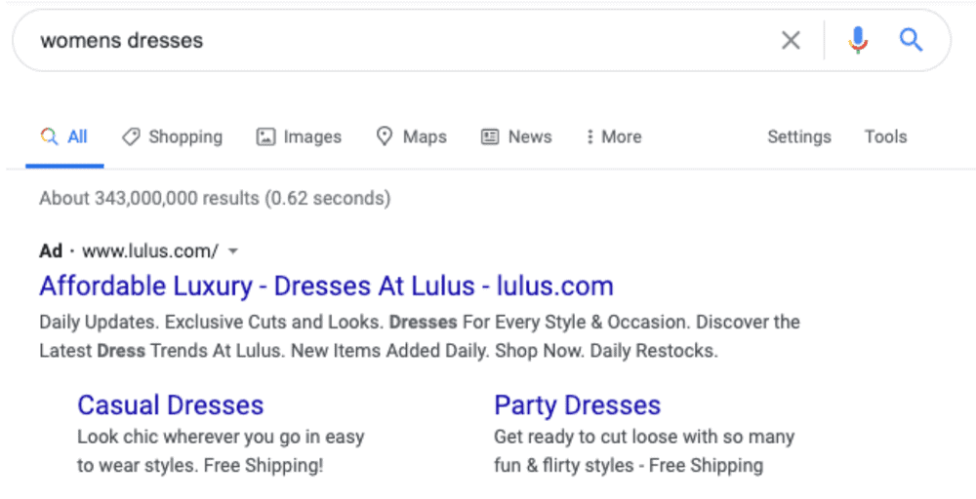Click the Daily Updates ad description text
This screenshot has height=499, width=976.
pos(420,336)
